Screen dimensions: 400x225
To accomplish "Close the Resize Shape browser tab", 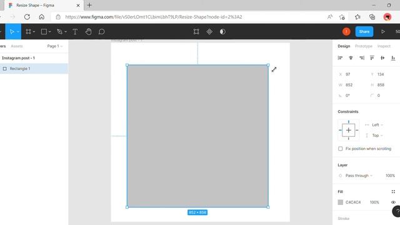I will [78, 6].
